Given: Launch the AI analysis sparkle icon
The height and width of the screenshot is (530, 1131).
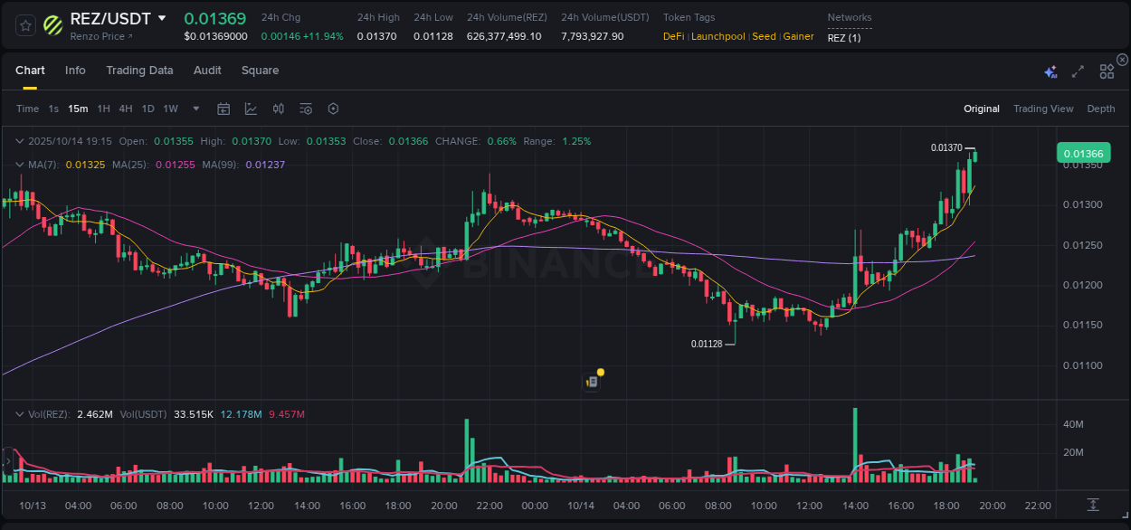Looking at the screenshot, I should [1050, 71].
